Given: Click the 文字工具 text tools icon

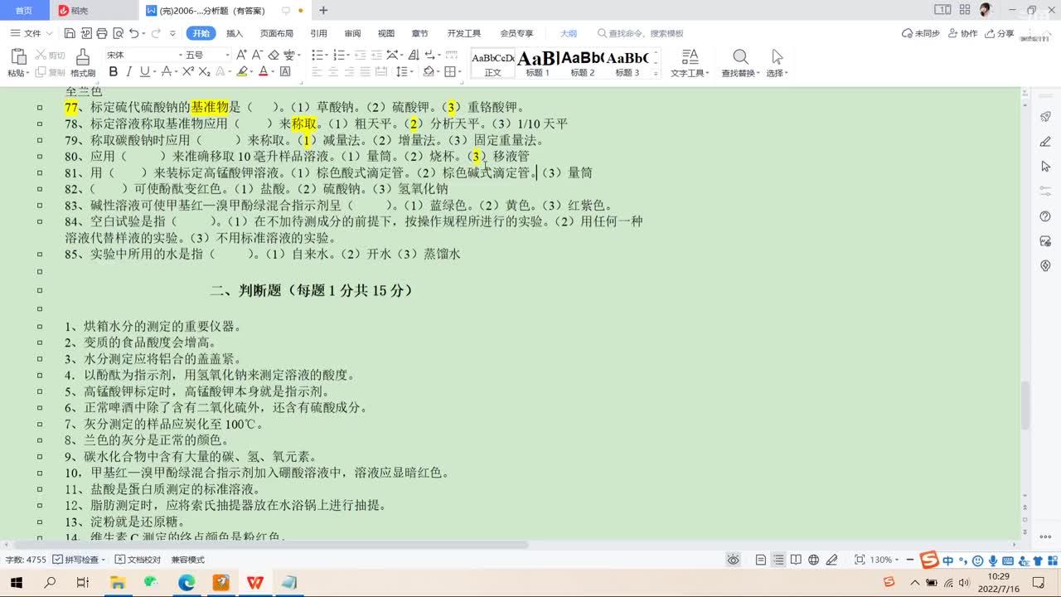Looking at the screenshot, I should [x=690, y=63].
